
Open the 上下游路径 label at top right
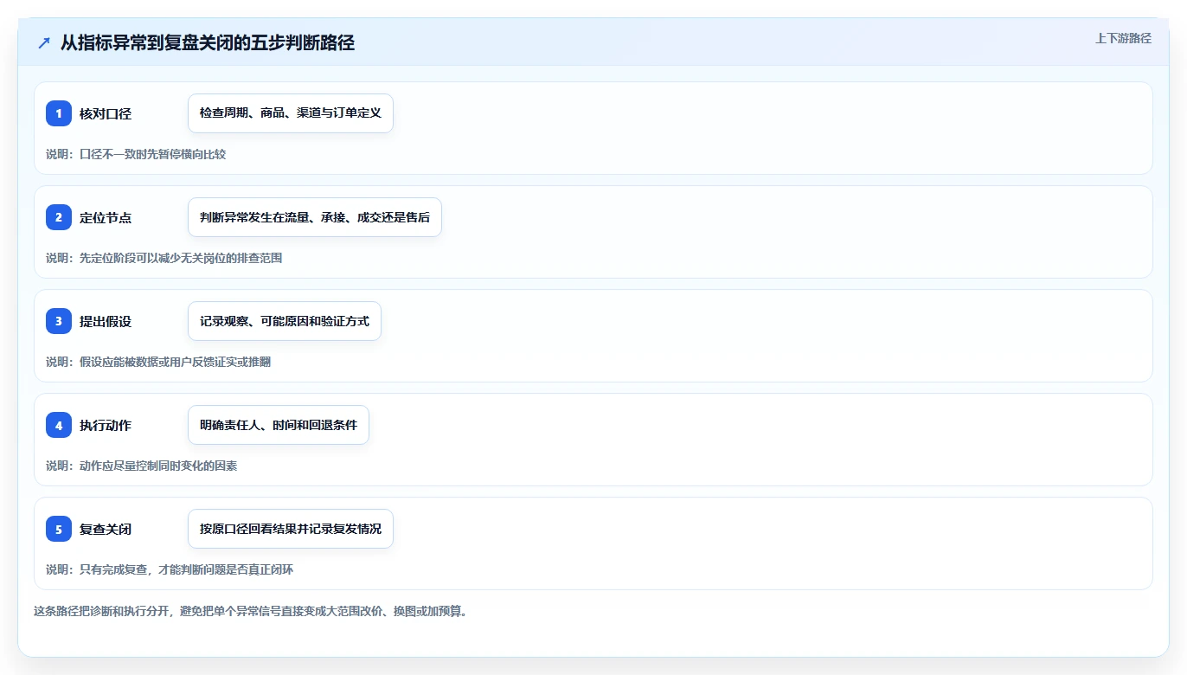[1123, 38]
